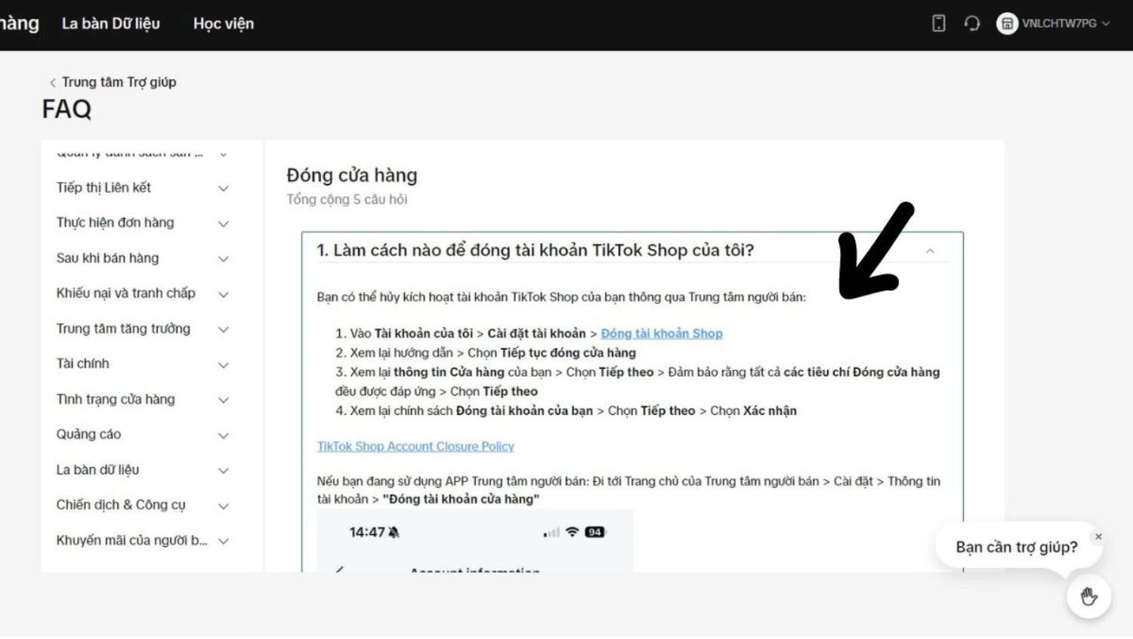Screen dimensions: 1133x639
Task: Click the Bạn cần trợ giúp? bubble text
Action: click(x=1017, y=547)
